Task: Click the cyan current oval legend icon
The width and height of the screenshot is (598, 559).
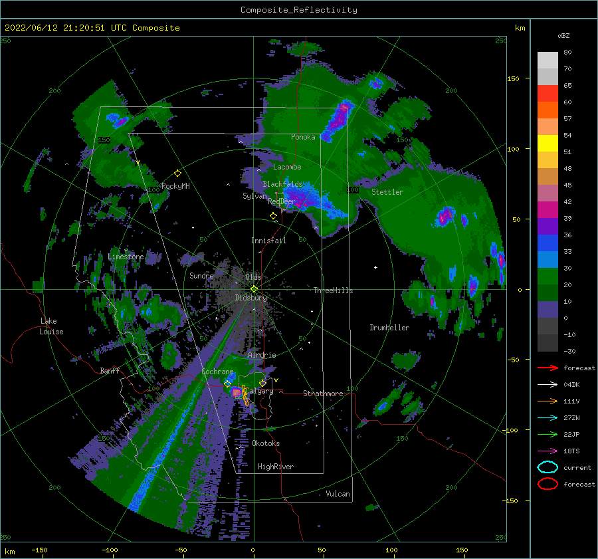Action: tap(548, 467)
